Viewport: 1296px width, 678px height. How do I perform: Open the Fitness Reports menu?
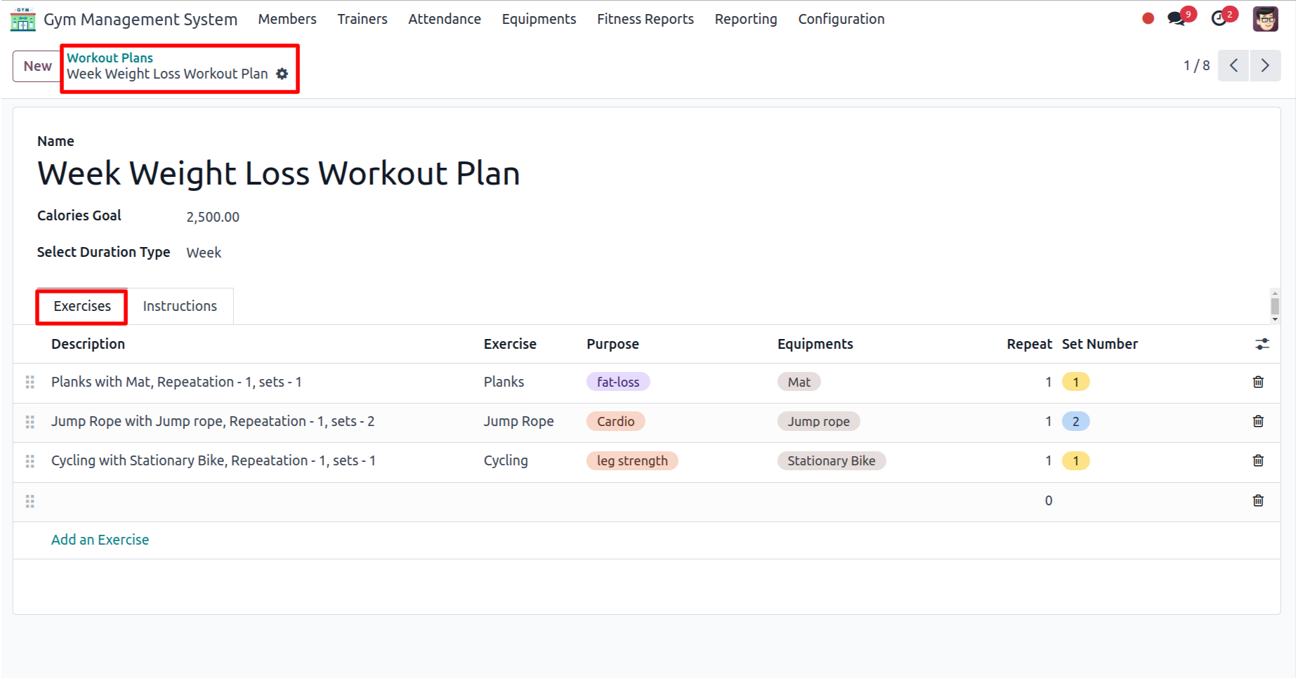646,19
